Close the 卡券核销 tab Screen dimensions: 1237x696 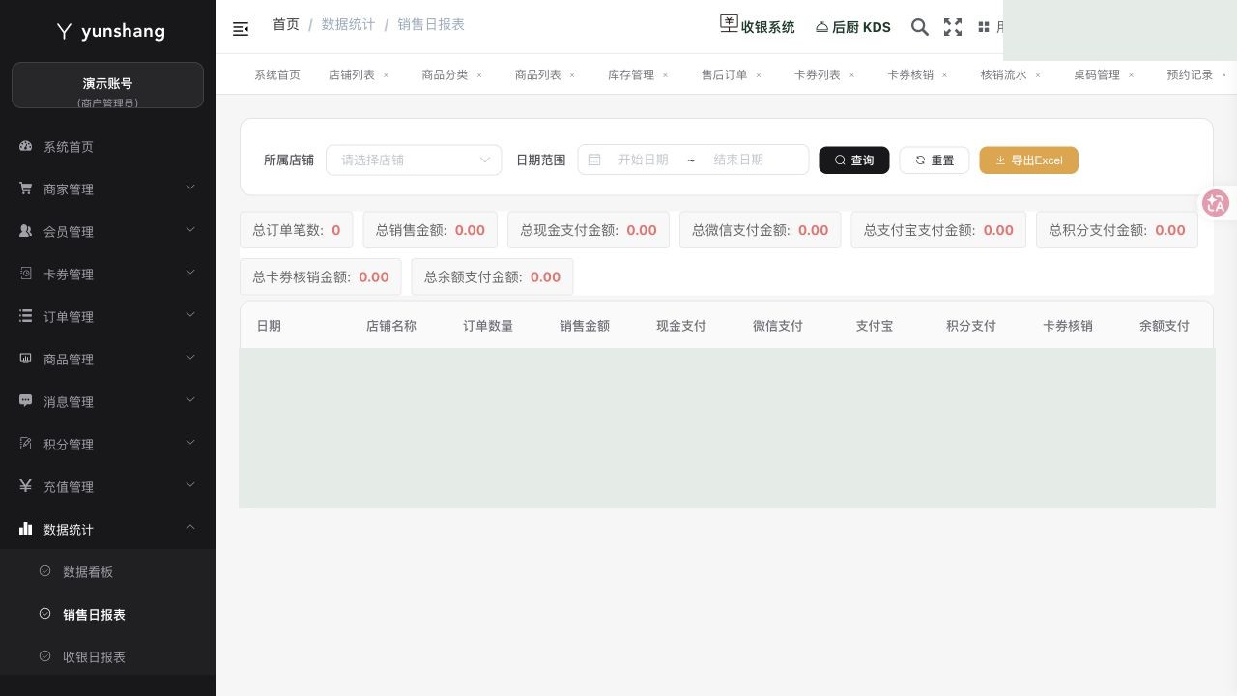pos(944,74)
